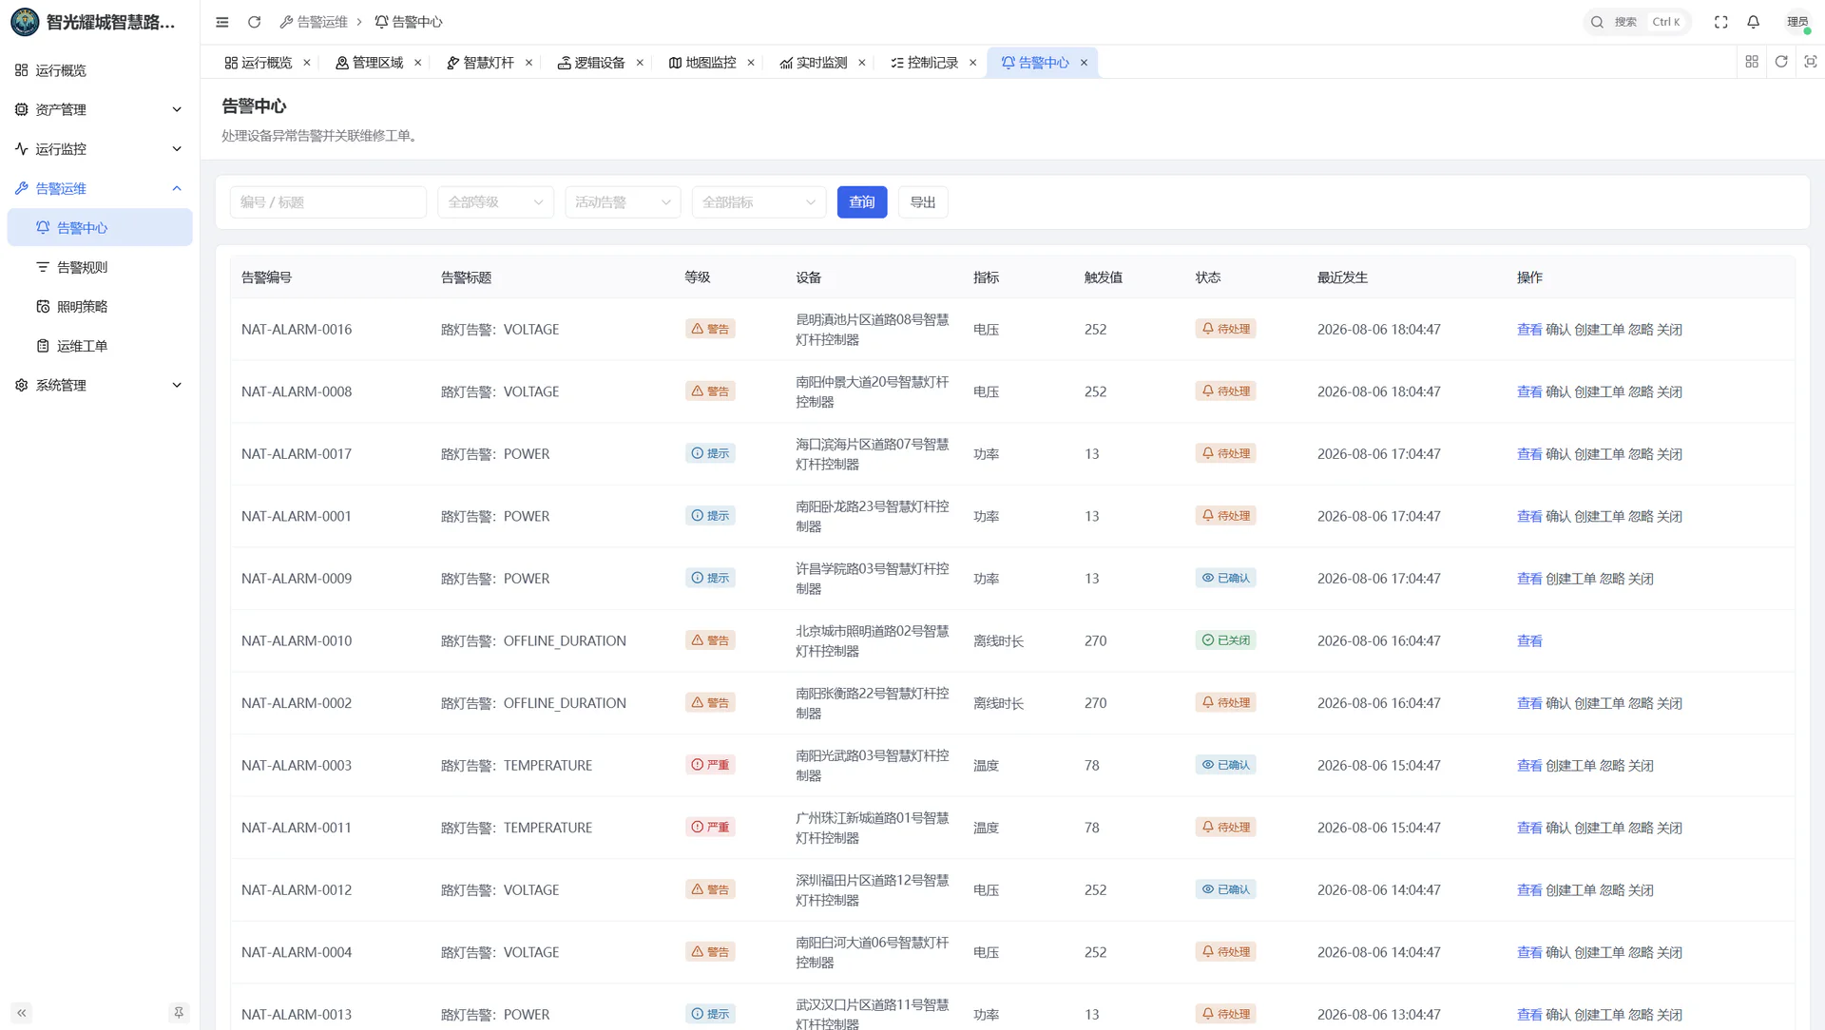Viewport: 1825px width, 1030px height.
Task: Click the 已确认 status tag of NAT-ALARM-0009
Action: point(1225,578)
